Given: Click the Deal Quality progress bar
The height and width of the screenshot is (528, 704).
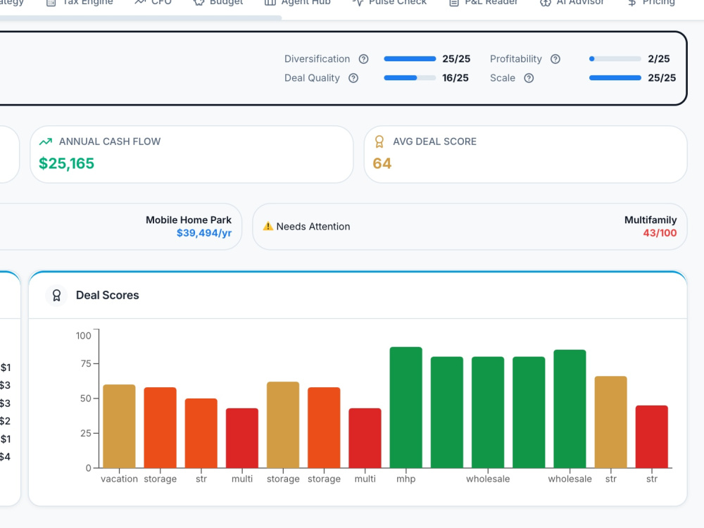Looking at the screenshot, I should (x=410, y=78).
